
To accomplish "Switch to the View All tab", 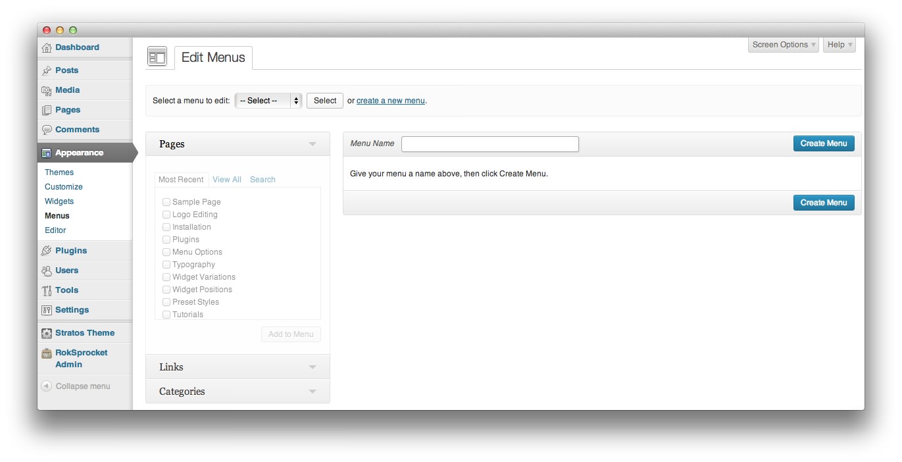I will pos(227,180).
